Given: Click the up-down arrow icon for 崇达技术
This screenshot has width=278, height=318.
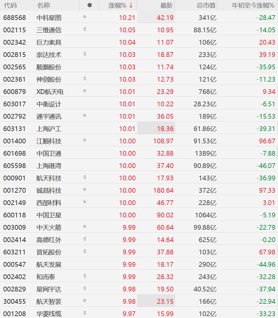Looking at the screenshot, I should 85,54.
